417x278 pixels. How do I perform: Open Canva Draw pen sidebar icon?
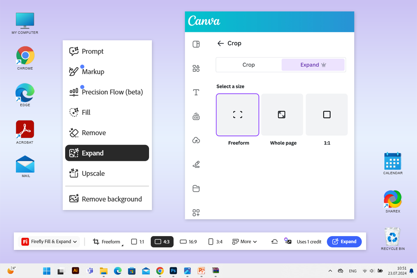pyautogui.click(x=196, y=164)
